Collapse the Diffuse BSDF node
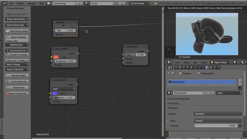Screen dimensions: 247x139 (53, 49)
